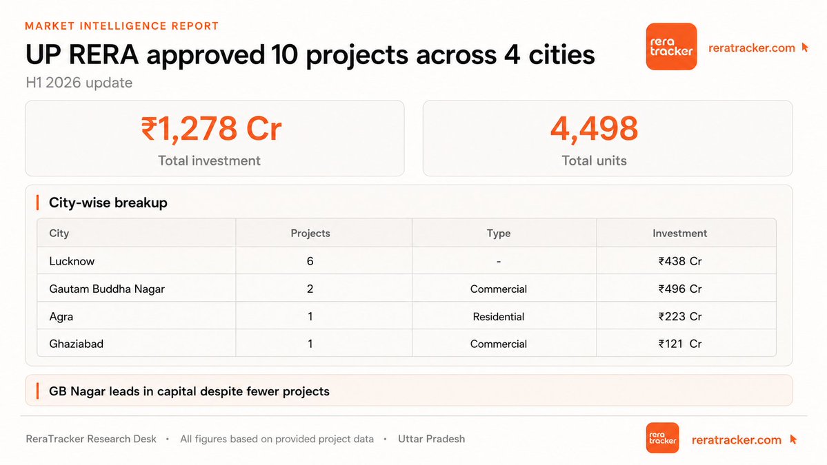The width and height of the screenshot is (827, 465).
Task: Click 'All figures based on provided project data'
Action: click(277, 439)
